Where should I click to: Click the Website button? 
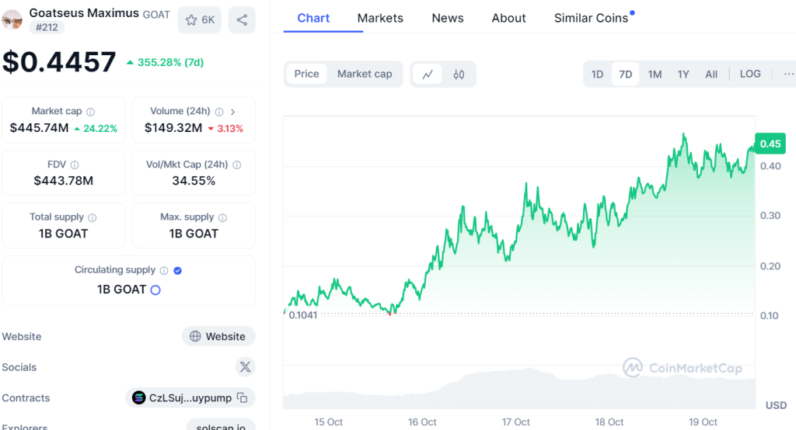(218, 337)
